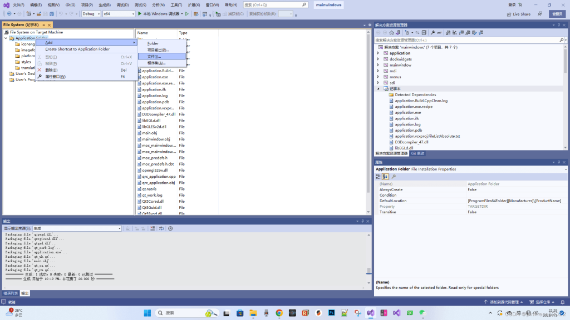Switch to the Git 更改 tab

click(x=417, y=154)
